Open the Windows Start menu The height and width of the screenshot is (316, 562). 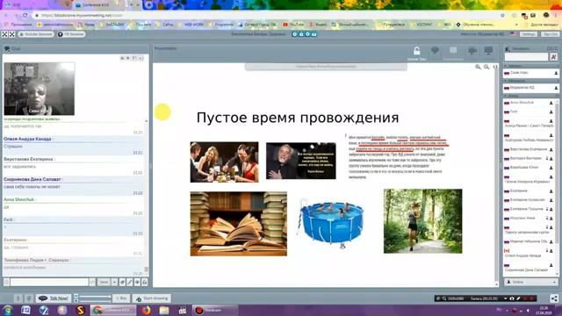click(7, 310)
